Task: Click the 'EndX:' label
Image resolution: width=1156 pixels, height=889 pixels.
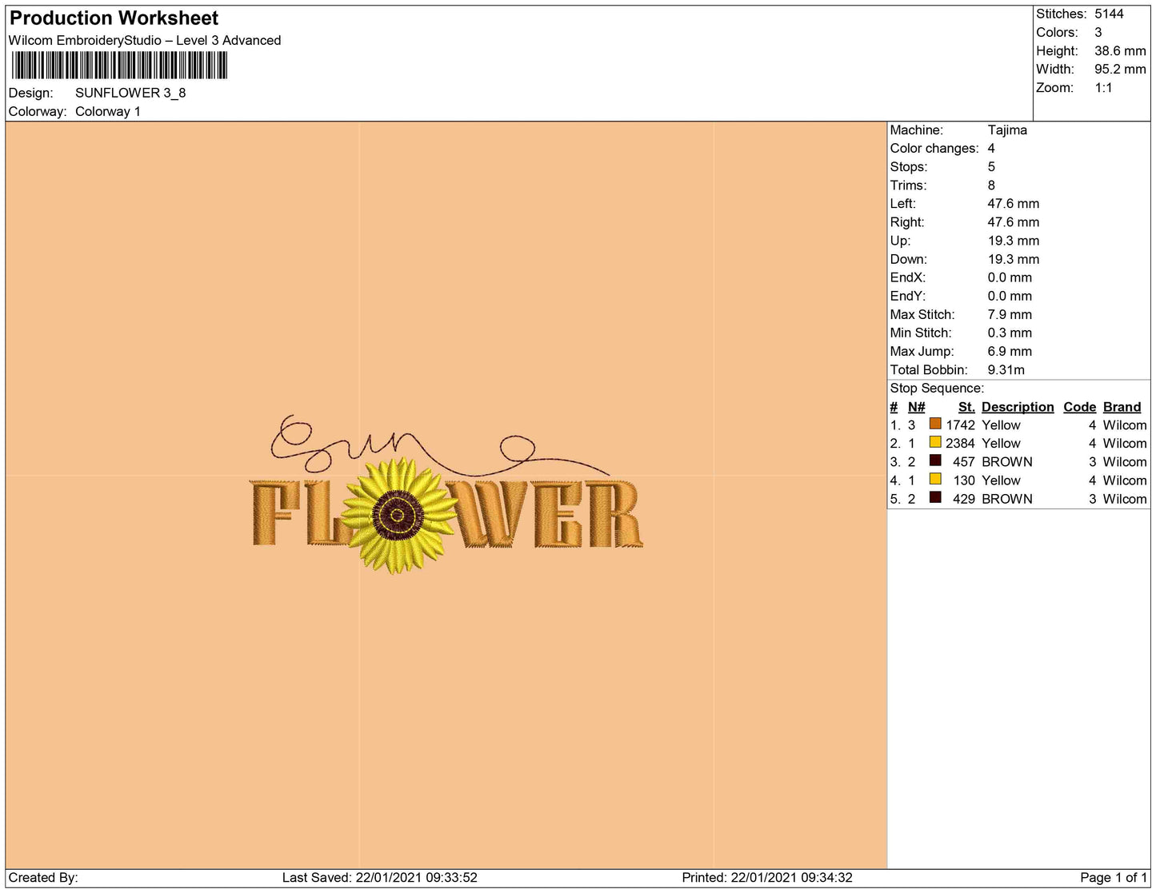Action: click(x=908, y=277)
